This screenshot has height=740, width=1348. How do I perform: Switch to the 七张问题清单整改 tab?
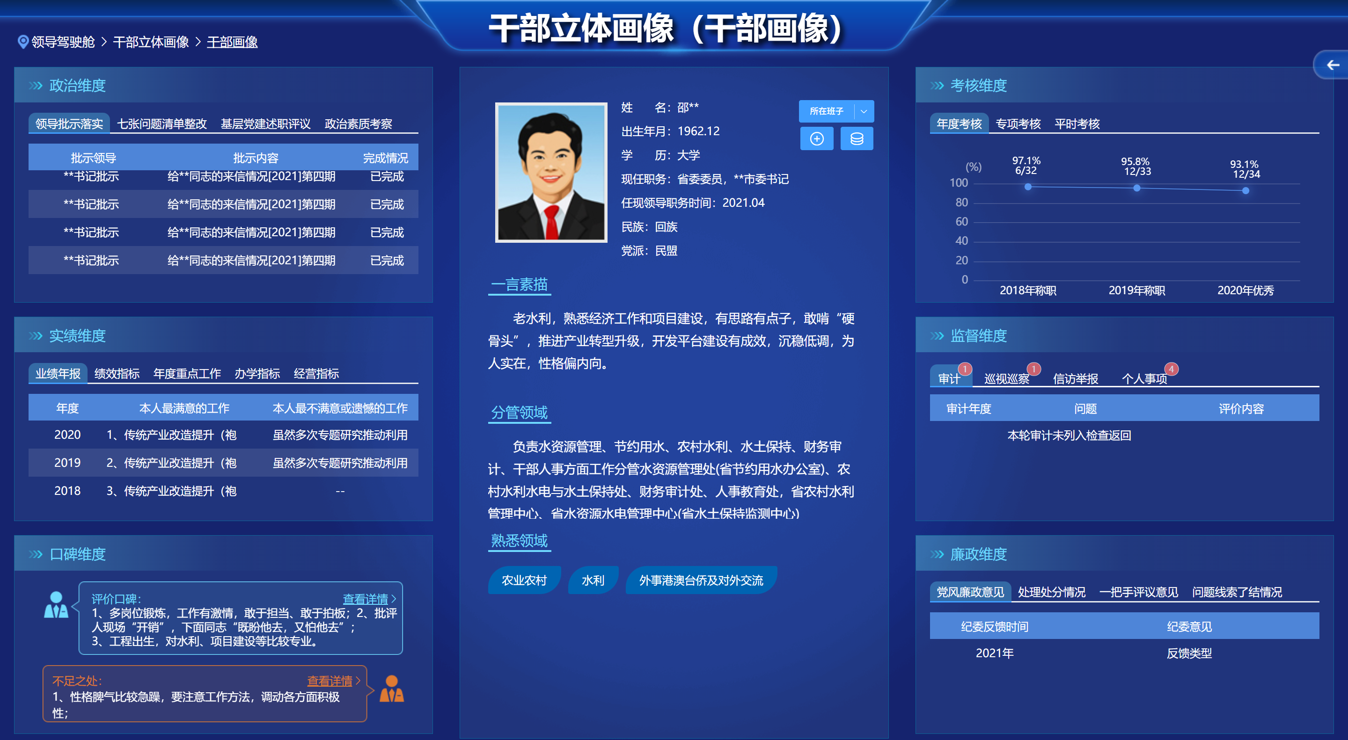coord(161,124)
